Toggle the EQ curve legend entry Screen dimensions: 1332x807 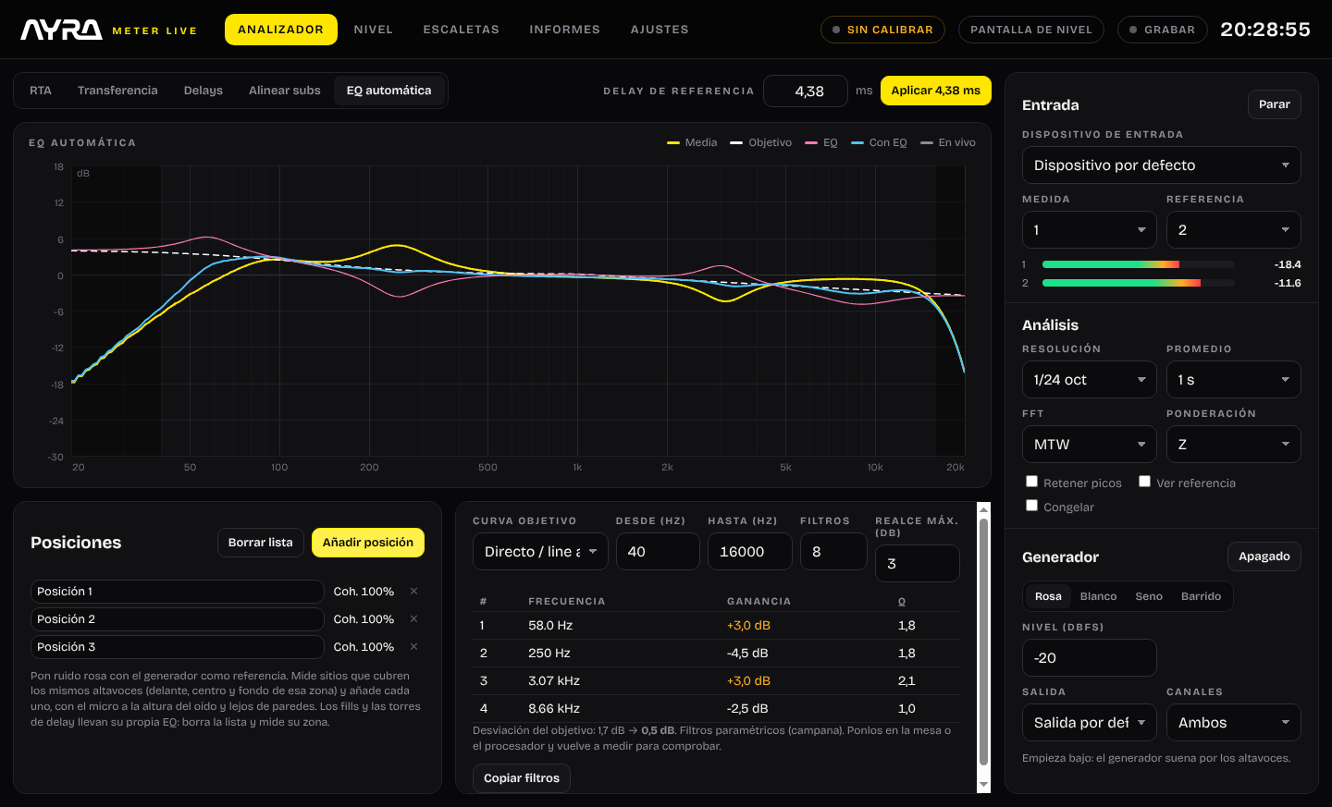coord(821,142)
